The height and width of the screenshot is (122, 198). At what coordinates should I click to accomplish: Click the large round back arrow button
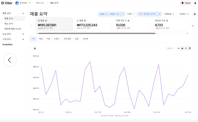pos(10,60)
